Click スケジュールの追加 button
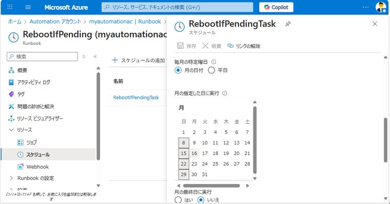The image size is (390, 204). 138,60
